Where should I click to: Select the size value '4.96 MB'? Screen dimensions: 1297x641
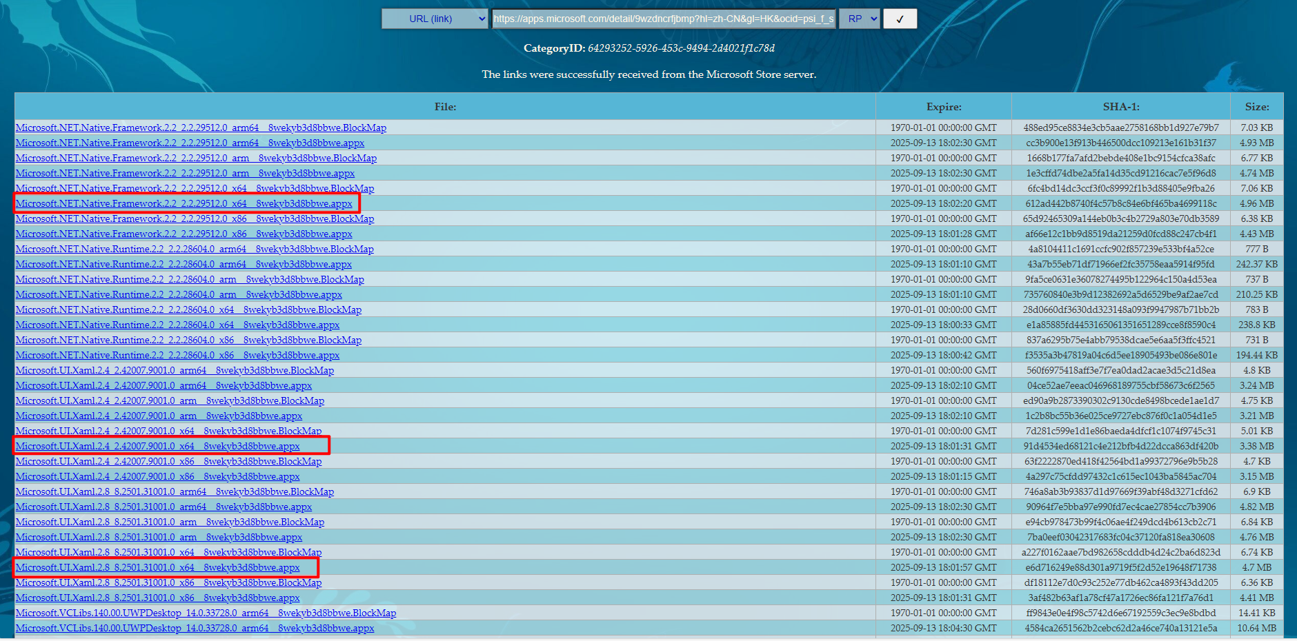click(x=1257, y=203)
